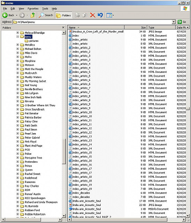Viewport: 191px width, 223px height.
Task: Click the green Go button
Action: (182, 22)
